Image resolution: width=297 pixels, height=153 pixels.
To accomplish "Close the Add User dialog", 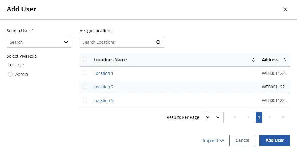I will click(x=285, y=9).
